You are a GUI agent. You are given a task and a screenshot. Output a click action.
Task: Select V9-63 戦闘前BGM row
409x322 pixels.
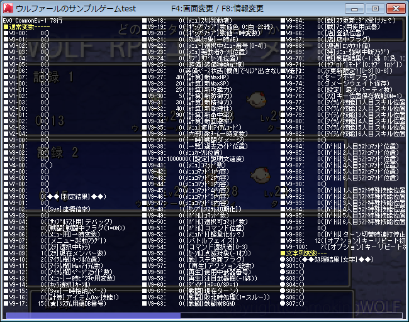pos(189,303)
